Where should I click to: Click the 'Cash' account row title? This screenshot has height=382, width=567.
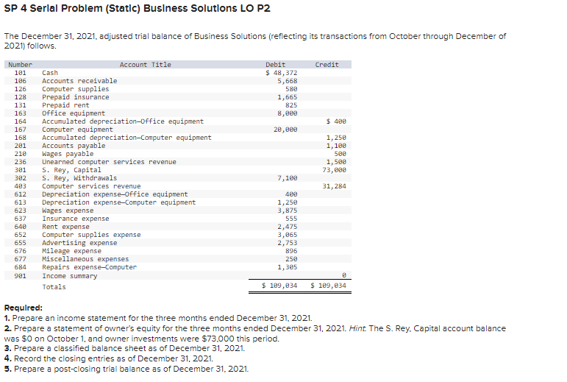click(50, 73)
